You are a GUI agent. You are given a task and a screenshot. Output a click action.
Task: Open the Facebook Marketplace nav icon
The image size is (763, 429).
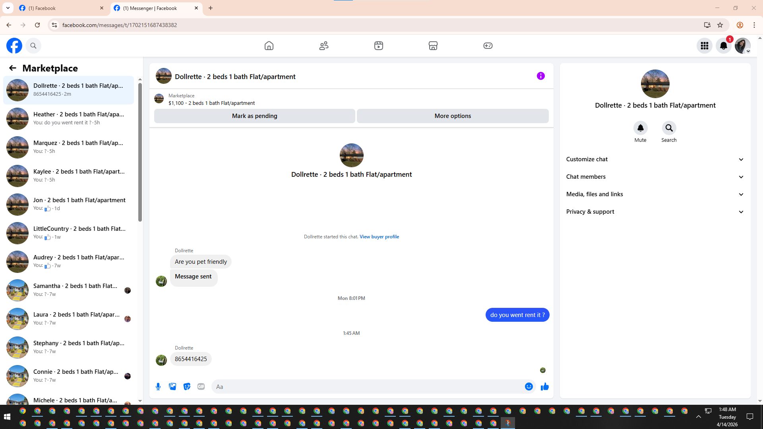point(433,46)
